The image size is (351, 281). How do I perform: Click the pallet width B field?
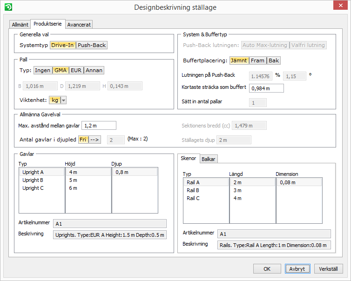tap(40, 86)
